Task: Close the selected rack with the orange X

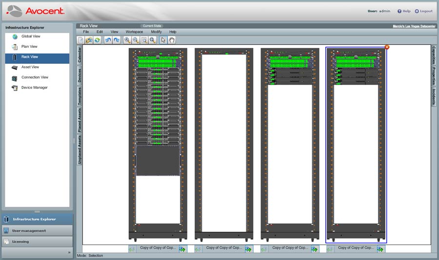Action: click(387, 47)
